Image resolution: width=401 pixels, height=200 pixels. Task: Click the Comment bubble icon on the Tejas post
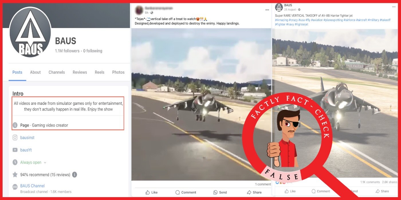[x=177, y=192]
